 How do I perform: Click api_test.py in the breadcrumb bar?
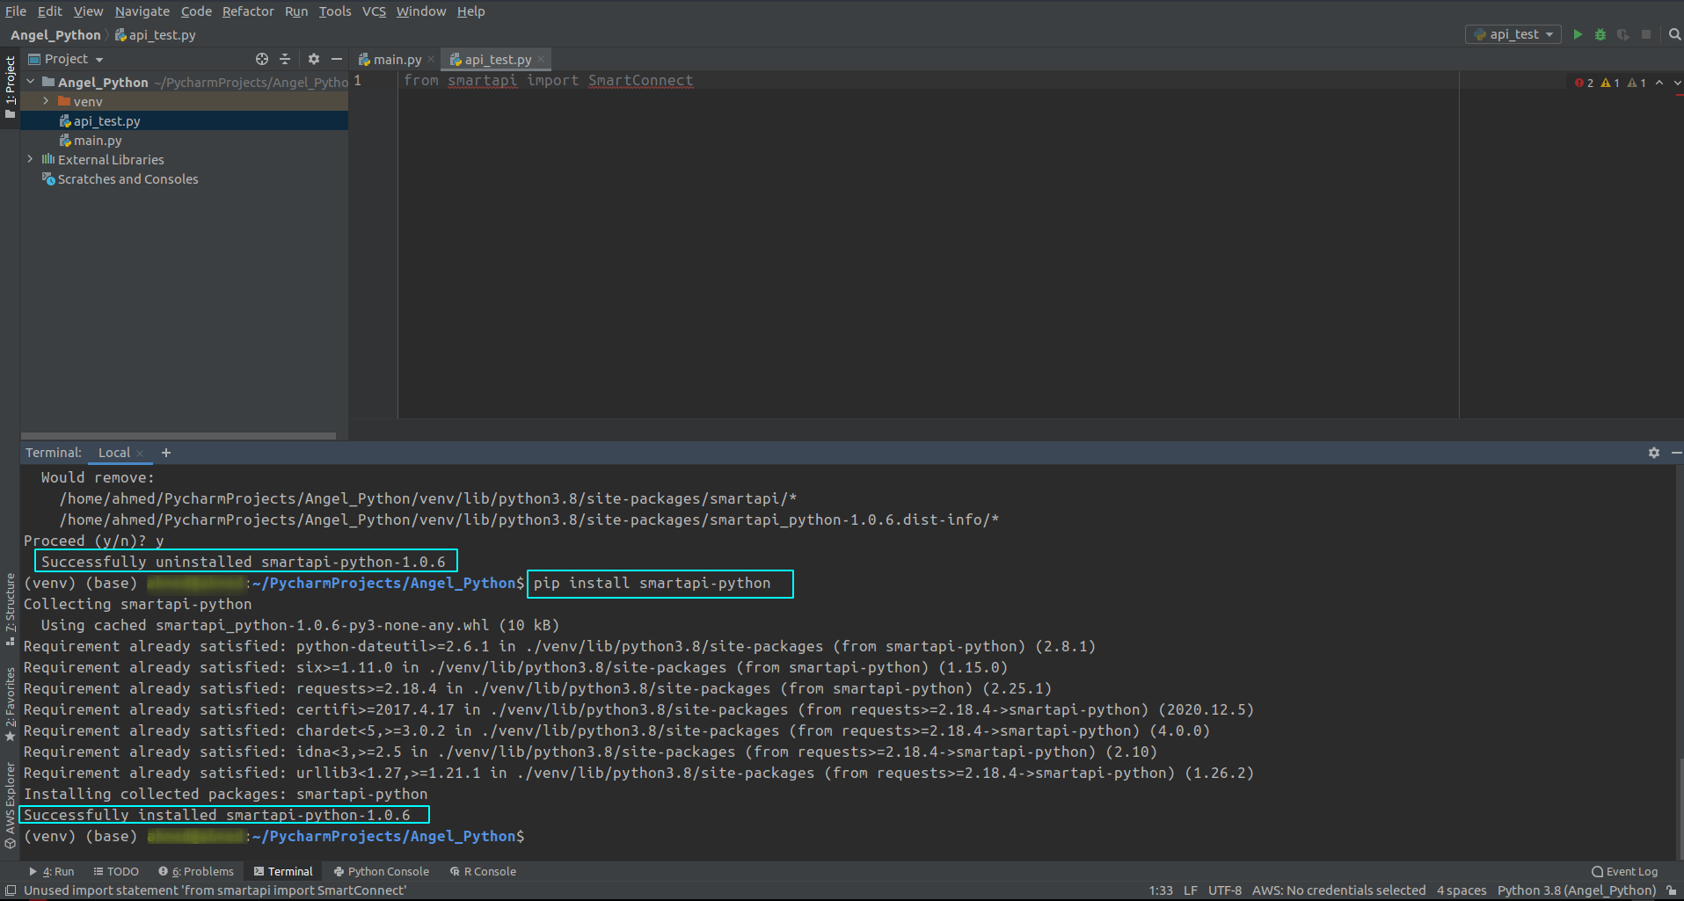pos(156,35)
